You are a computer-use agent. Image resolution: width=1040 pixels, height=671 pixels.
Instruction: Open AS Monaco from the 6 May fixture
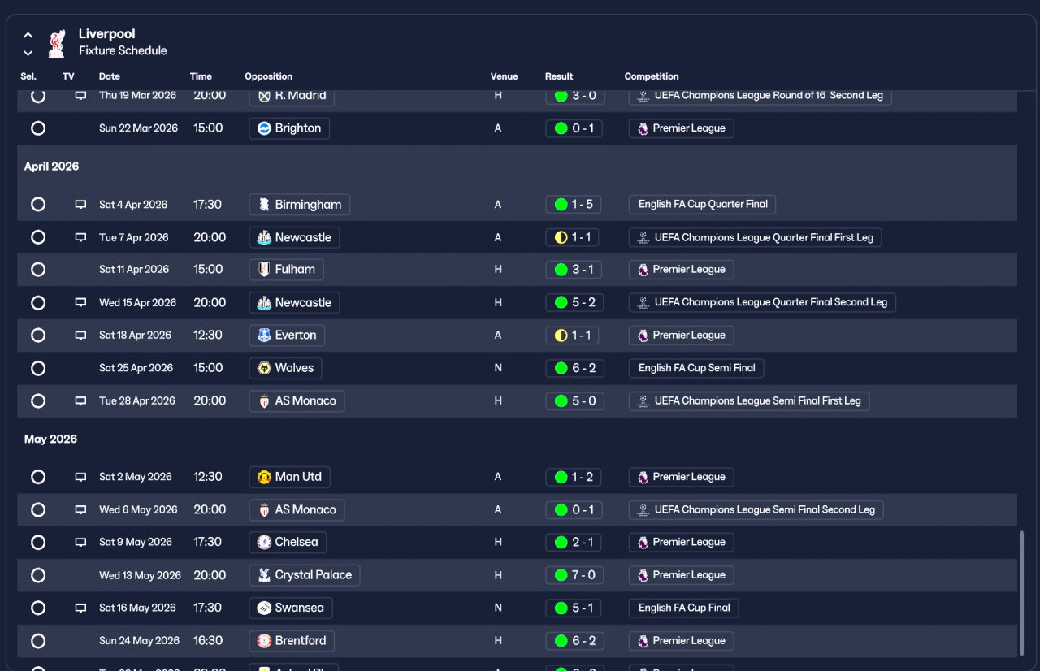click(x=297, y=509)
